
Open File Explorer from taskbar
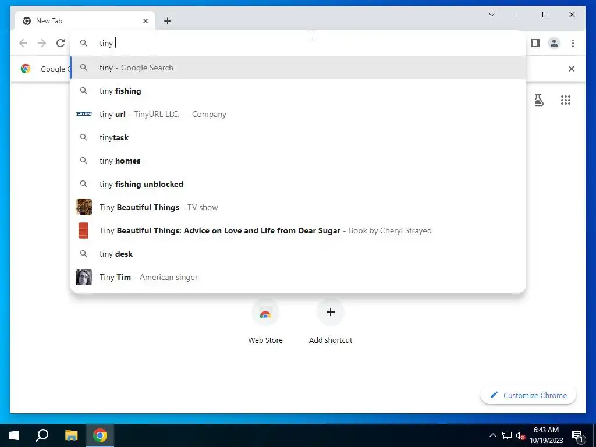tap(71, 435)
